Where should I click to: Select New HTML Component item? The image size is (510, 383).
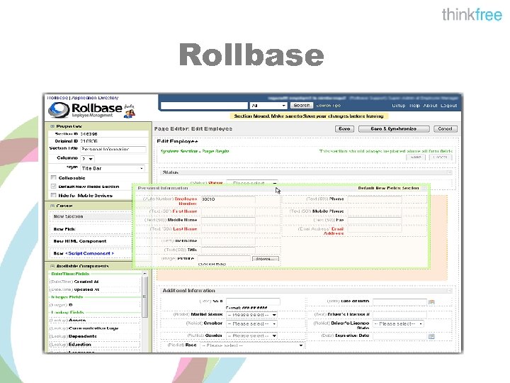(91, 241)
